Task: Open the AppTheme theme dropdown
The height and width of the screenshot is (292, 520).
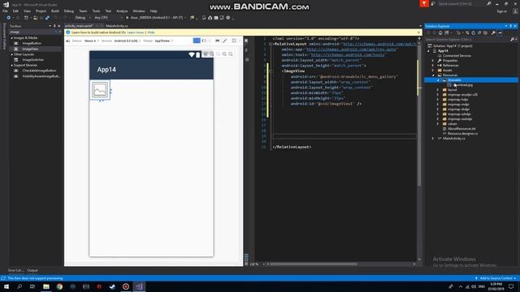Action: (x=163, y=41)
